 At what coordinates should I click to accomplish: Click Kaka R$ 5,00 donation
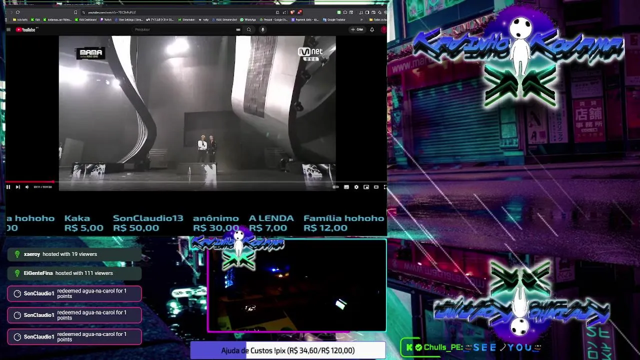pos(83,223)
